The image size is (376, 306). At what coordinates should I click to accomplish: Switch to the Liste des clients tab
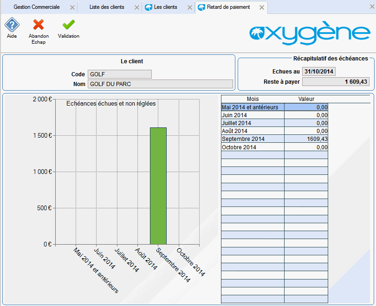pos(107,7)
